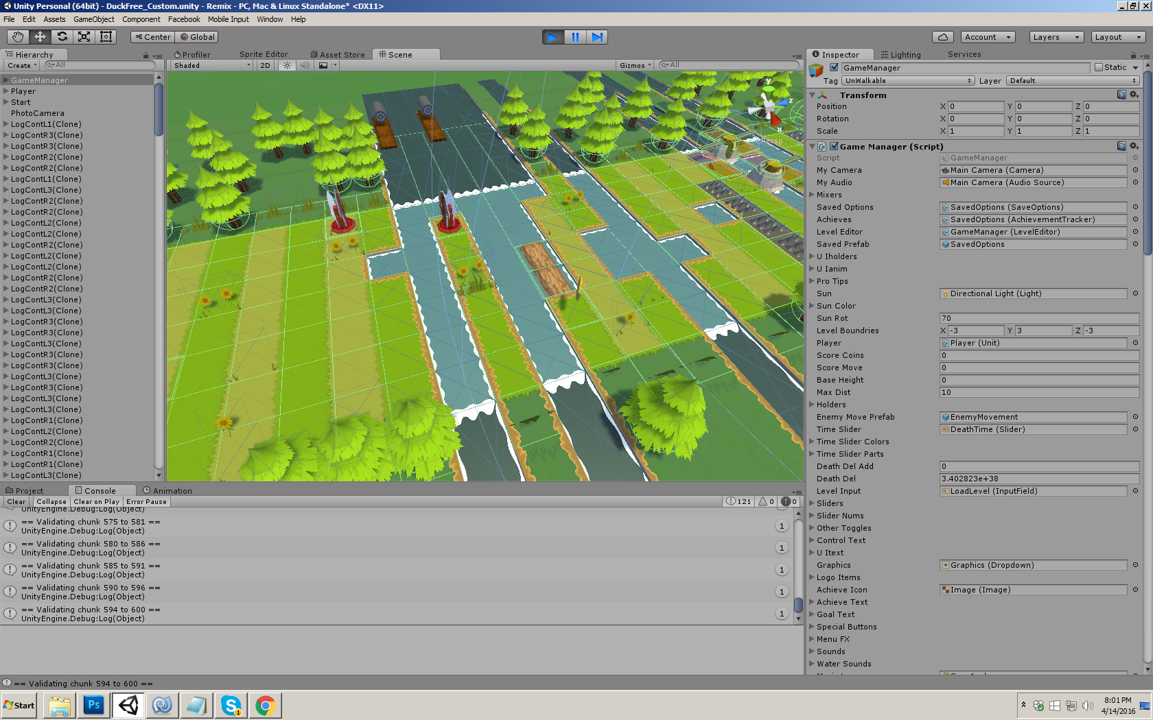Open object picker for My Camera
Viewport: 1153px width, 720px height.
pos(1135,170)
